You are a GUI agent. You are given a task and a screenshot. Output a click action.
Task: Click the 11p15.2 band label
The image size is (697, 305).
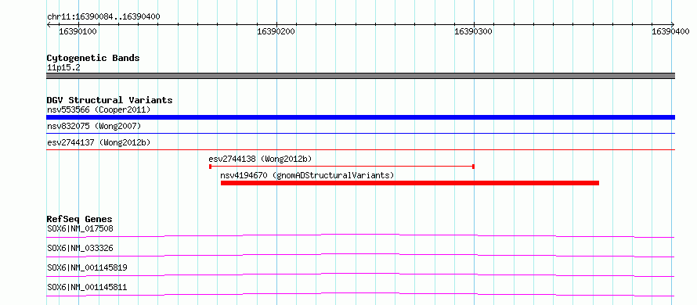(63, 68)
